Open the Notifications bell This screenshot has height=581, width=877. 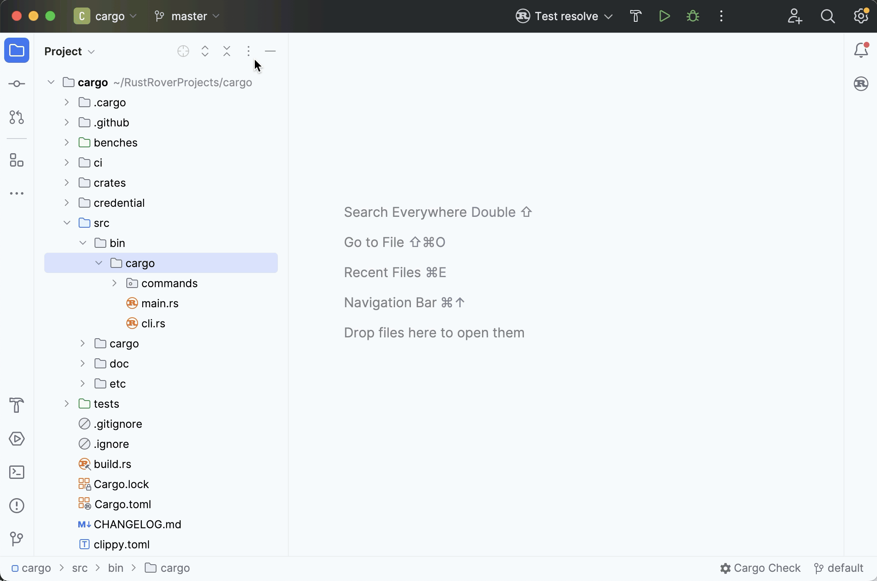point(861,50)
